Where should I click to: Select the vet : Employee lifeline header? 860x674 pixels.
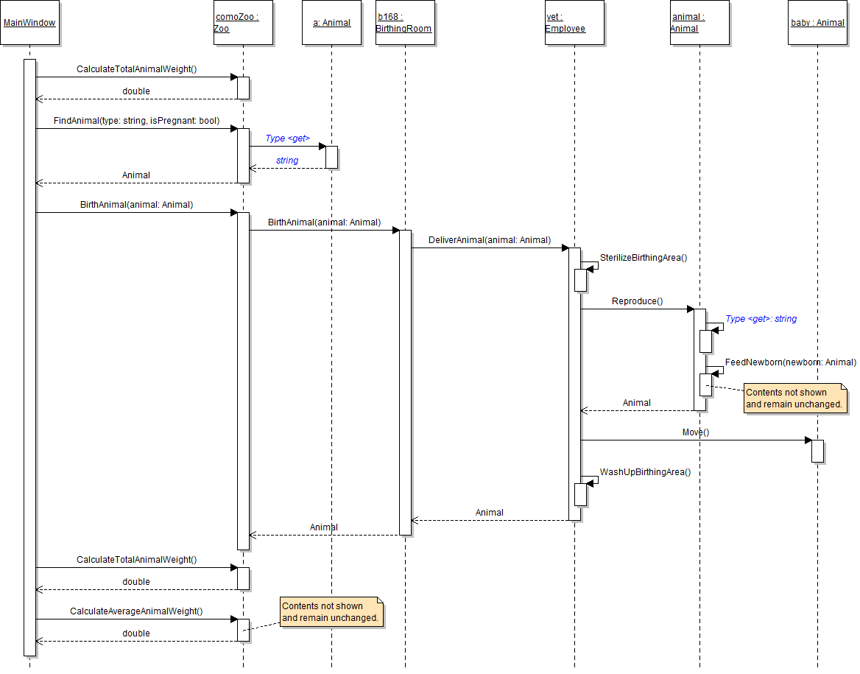pos(574,23)
